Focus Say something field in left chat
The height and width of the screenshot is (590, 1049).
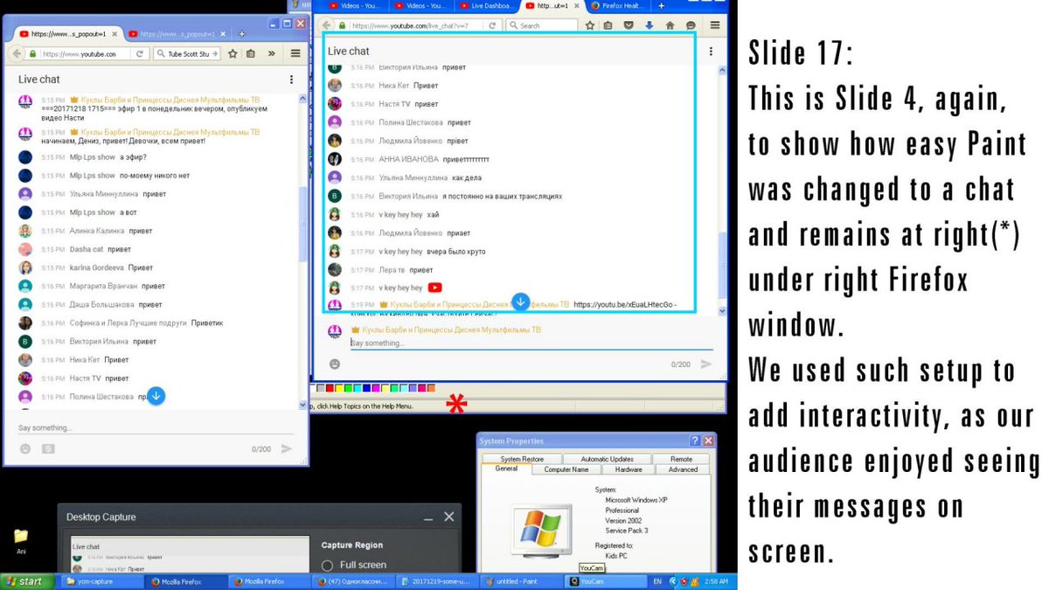[157, 428]
